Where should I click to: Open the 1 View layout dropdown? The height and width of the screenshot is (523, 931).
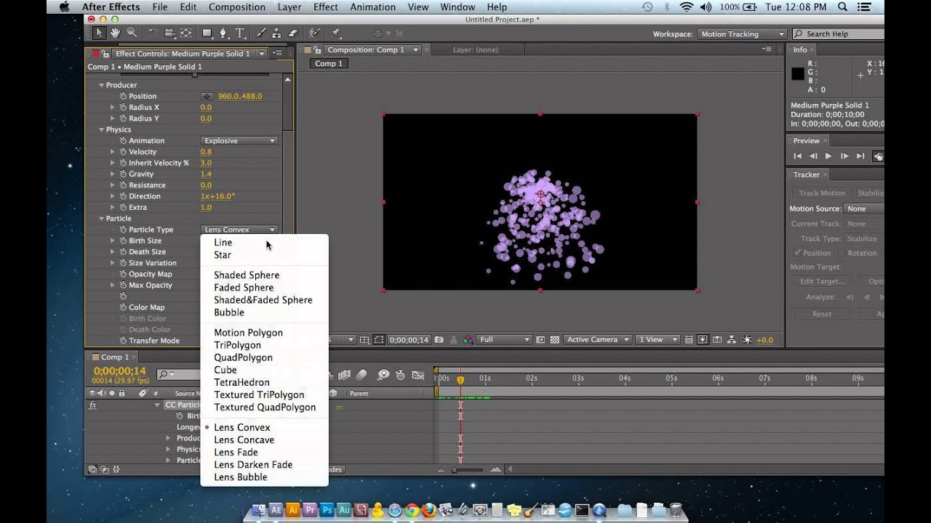[658, 340]
